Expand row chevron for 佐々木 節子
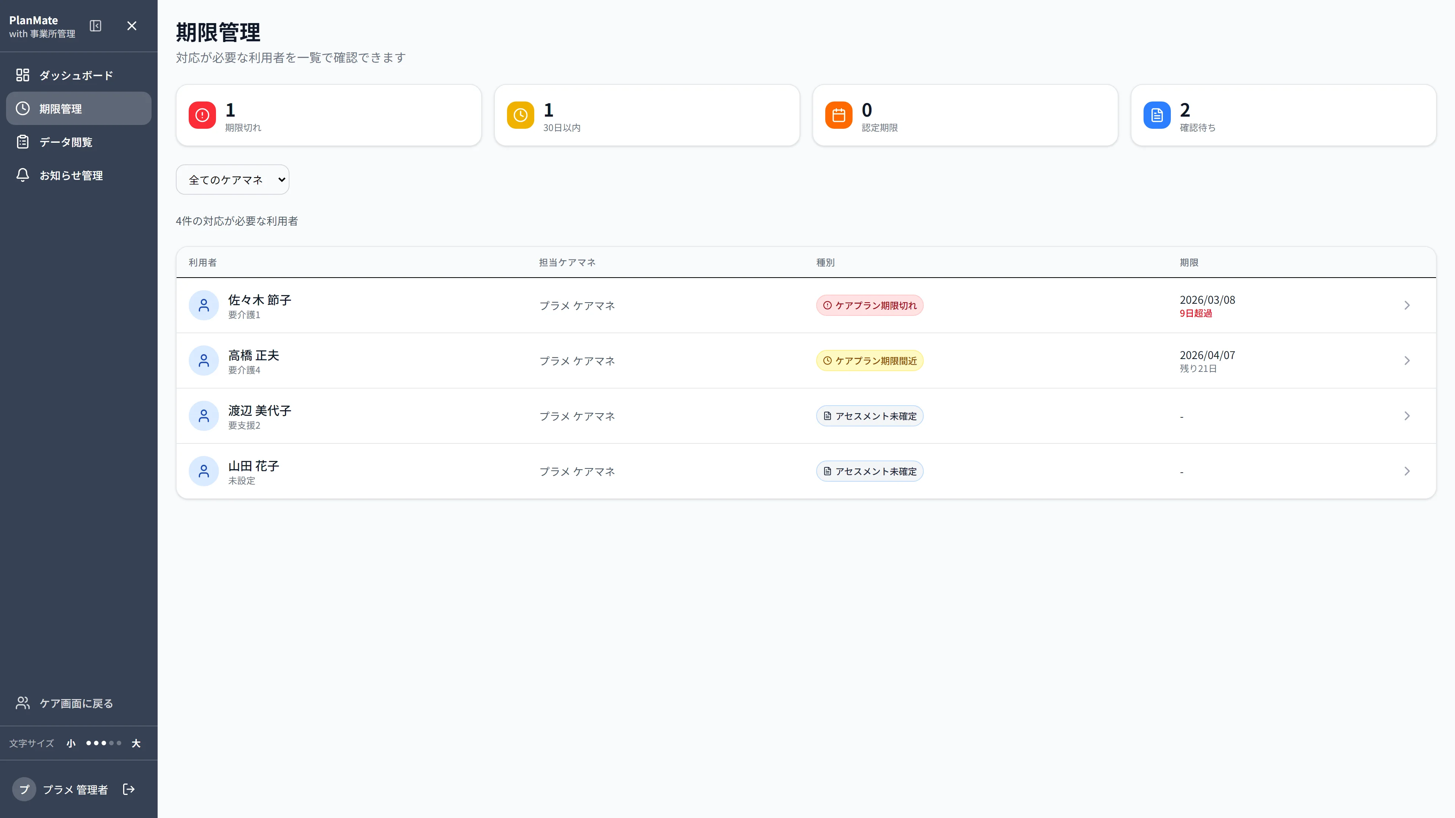This screenshot has width=1455, height=818. pos(1407,305)
